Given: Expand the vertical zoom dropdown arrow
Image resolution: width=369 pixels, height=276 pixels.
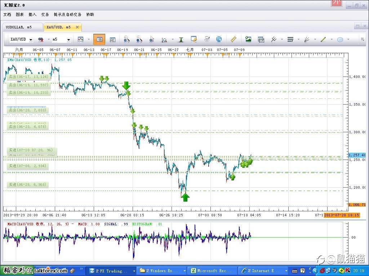Looking at the screenshot, I should click(173, 40).
